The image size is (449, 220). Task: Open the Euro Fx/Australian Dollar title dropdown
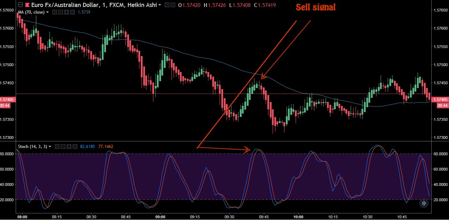tap(160, 5)
